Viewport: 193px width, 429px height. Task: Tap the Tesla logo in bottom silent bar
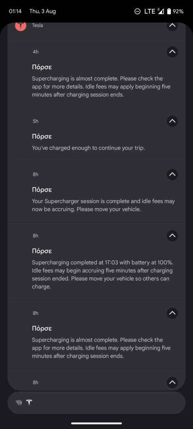tap(29, 402)
